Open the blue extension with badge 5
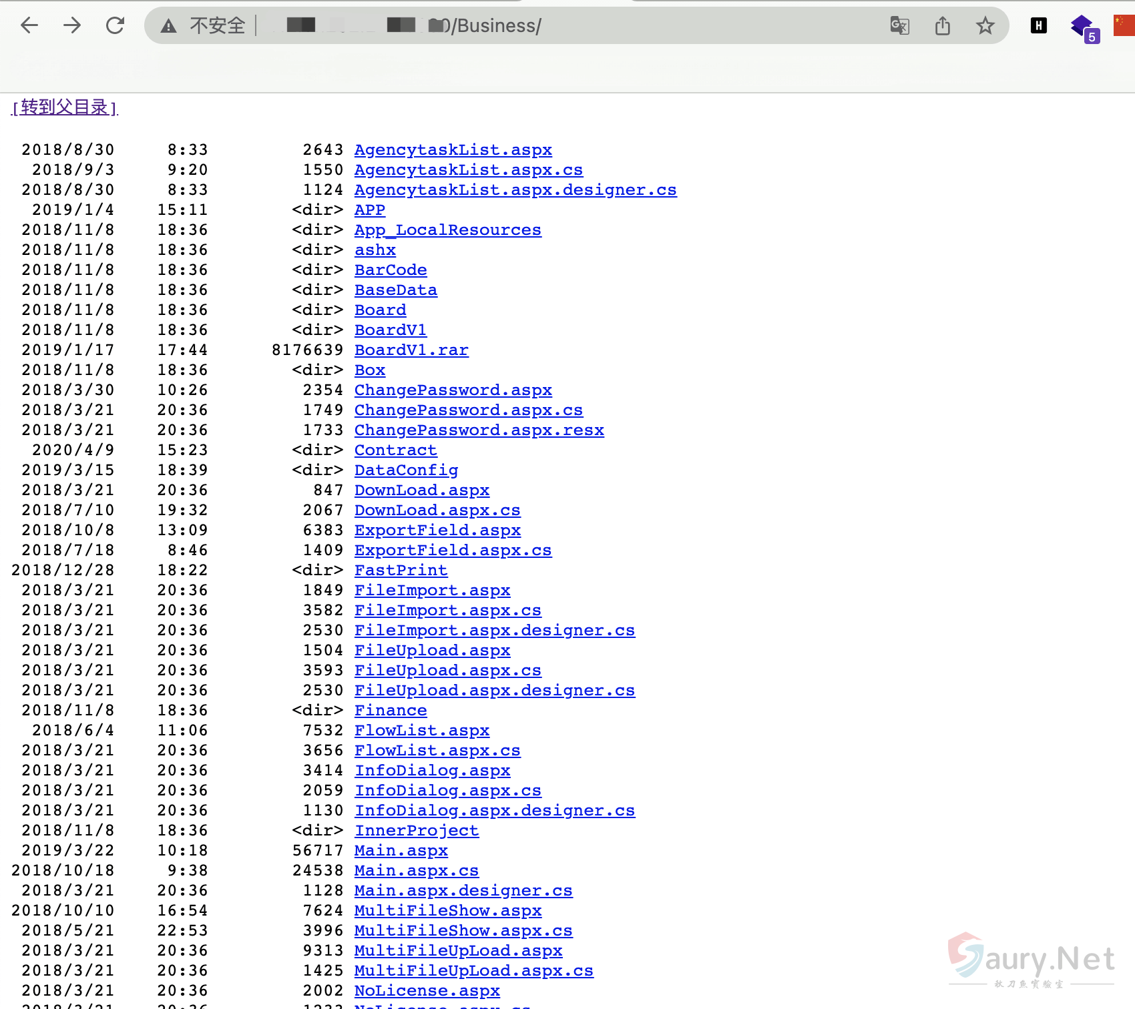Viewport: 1135px width, 1009px height. click(1083, 28)
